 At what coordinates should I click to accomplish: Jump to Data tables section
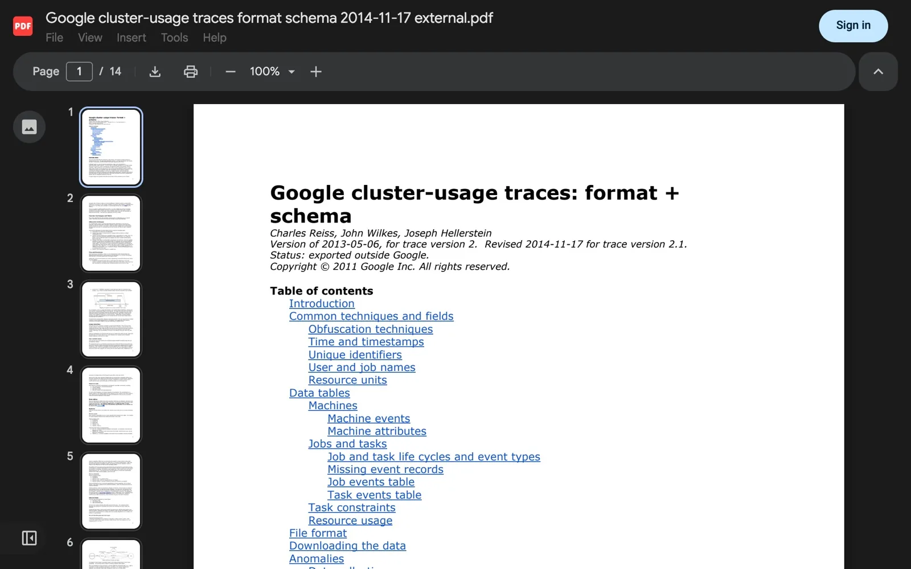coord(319,393)
